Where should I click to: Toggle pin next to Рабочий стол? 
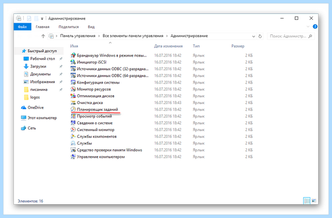pyautogui.click(x=61, y=59)
